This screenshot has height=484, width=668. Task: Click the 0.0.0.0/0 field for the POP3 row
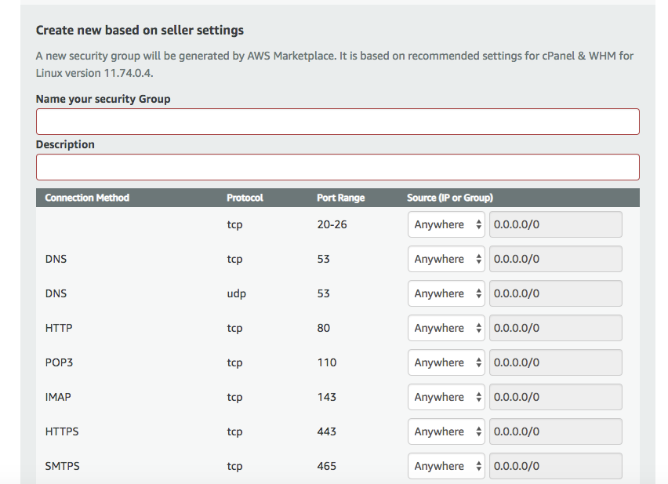555,362
